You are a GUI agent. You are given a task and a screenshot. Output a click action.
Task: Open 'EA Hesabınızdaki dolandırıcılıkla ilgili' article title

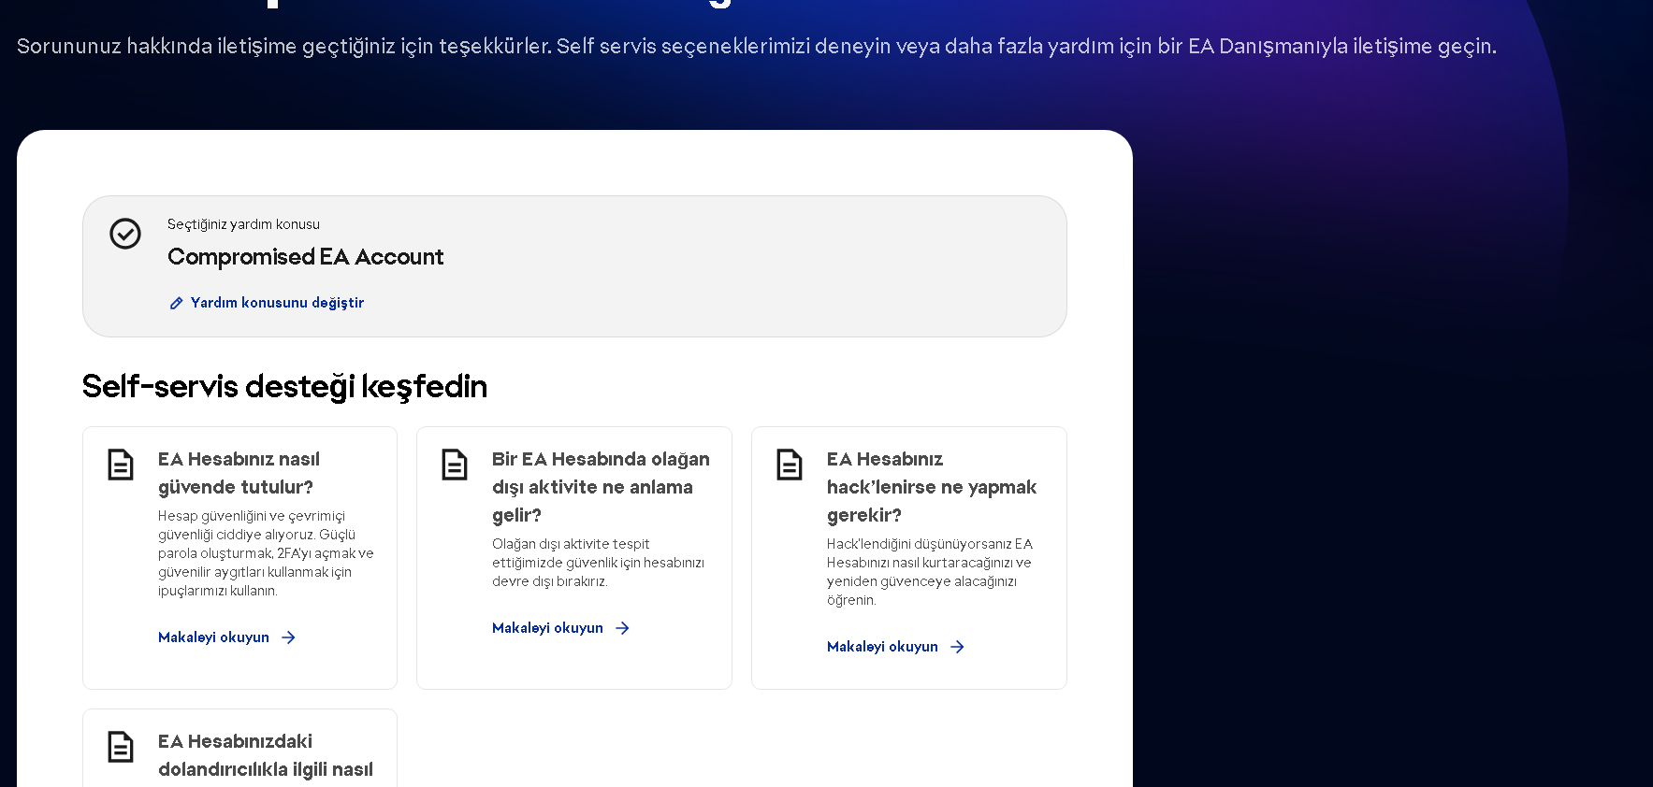265,755
